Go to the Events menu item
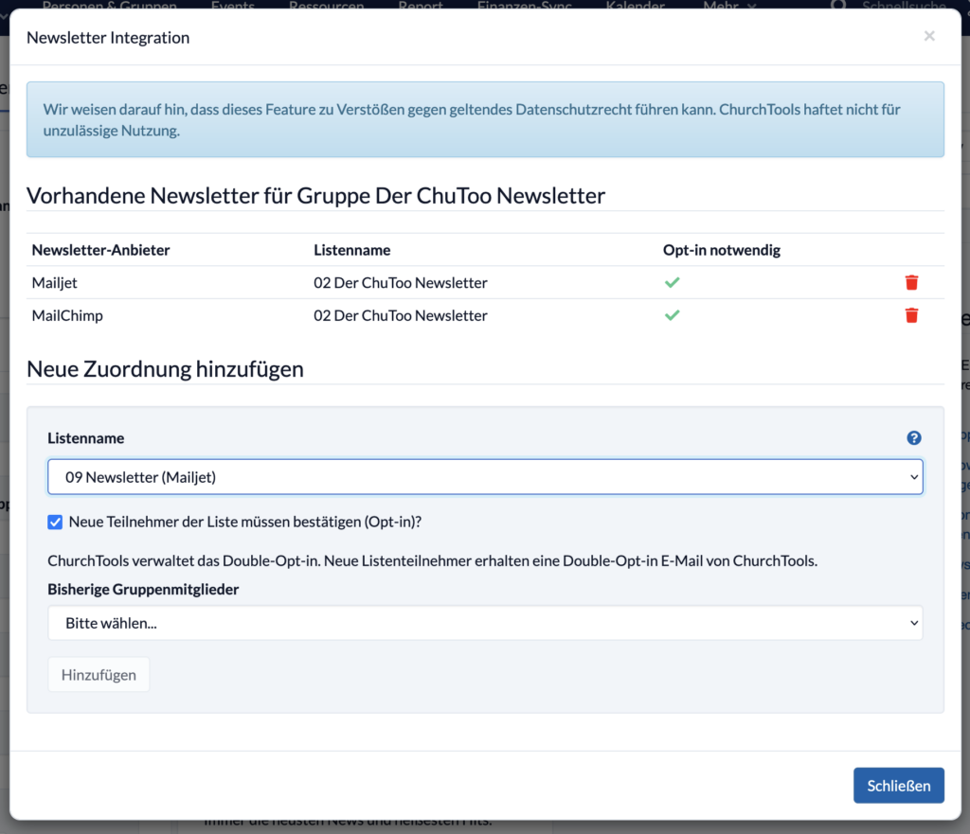The image size is (970, 834). coord(233,5)
